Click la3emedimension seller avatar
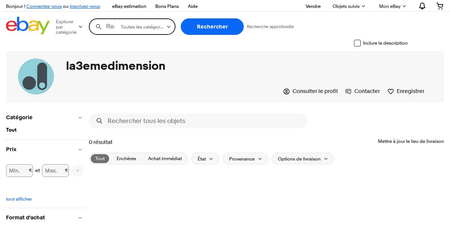The height and width of the screenshot is (225, 450). pyautogui.click(x=36, y=76)
